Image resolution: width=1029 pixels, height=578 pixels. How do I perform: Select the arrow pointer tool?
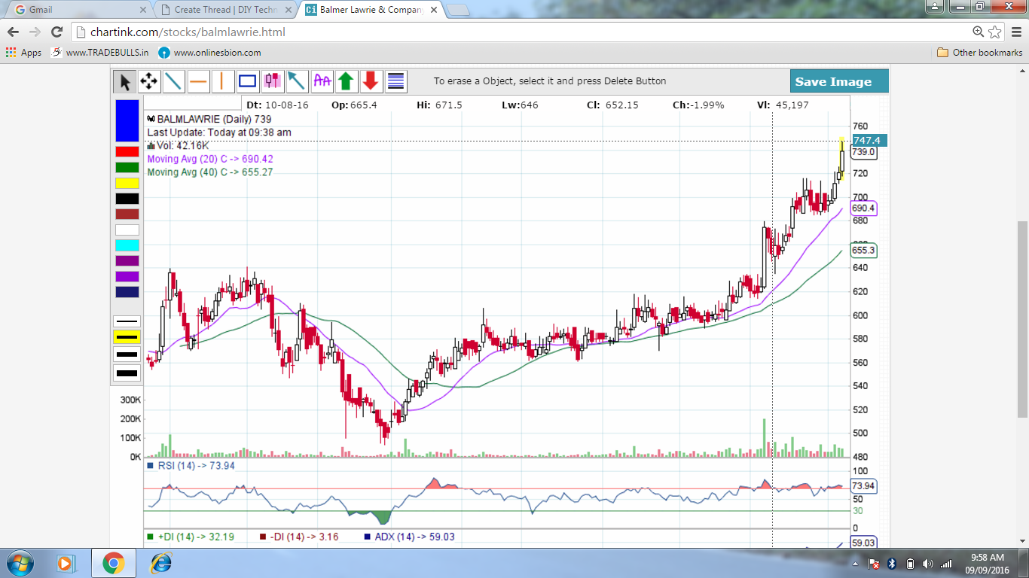[125, 81]
